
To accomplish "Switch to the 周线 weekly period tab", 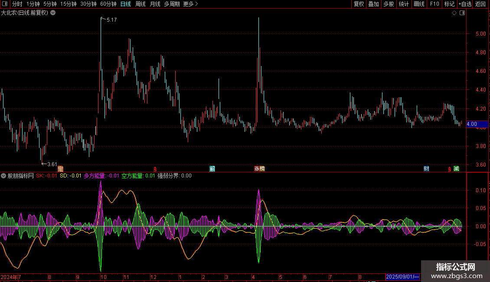I will [140, 4].
